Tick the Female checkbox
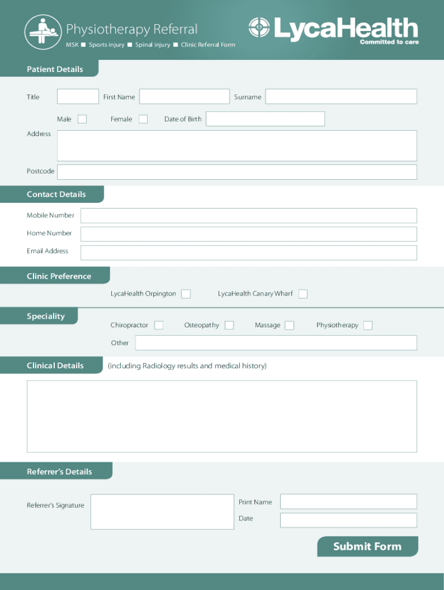The image size is (444, 590). point(143,119)
